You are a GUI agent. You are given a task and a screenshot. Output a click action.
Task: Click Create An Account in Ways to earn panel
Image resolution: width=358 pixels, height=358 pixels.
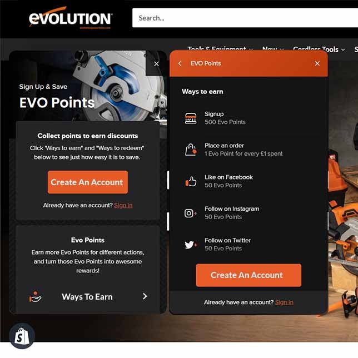[x=248, y=275]
